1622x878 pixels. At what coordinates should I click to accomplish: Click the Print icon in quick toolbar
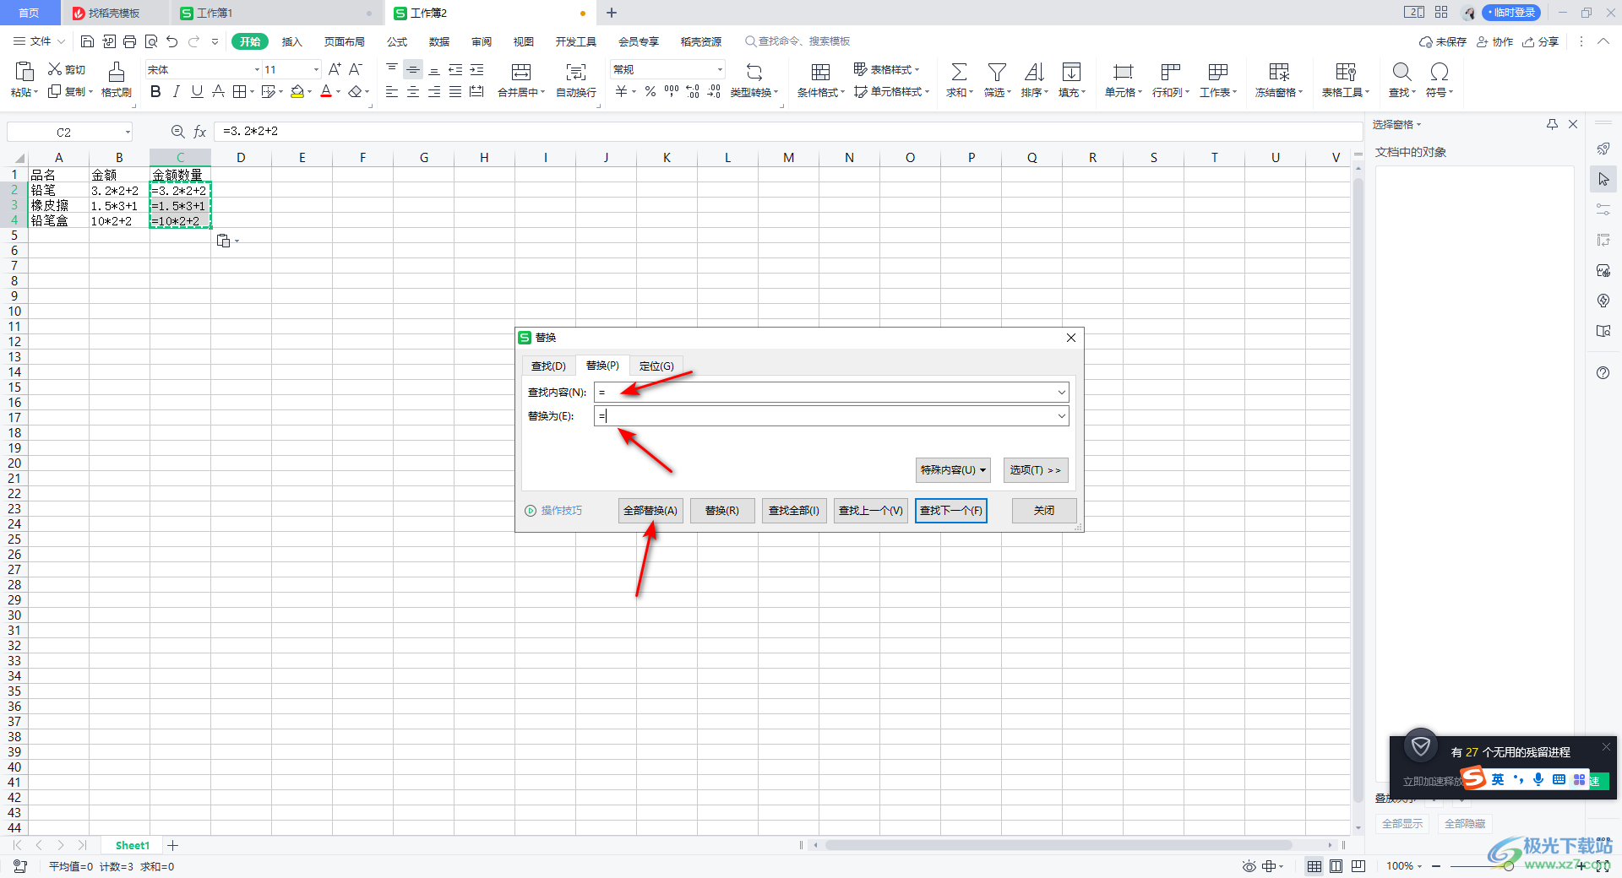(129, 41)
